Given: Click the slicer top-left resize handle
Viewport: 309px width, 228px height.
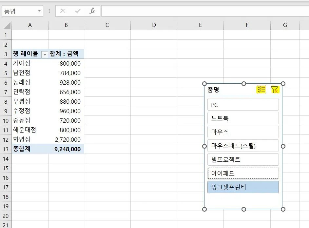Looking at the screenshot, I should (x=204, y=84).
